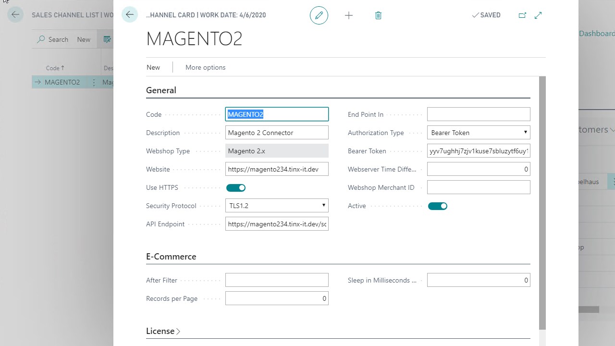Click the Webserver Time Difference field
615x346 pixels.
click(479, 169)
